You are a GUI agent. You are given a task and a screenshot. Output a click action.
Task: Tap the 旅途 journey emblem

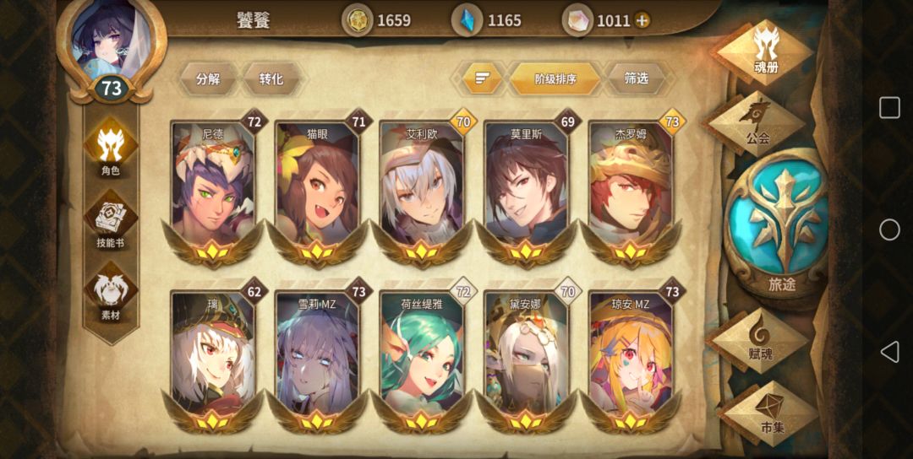[779, 224]
